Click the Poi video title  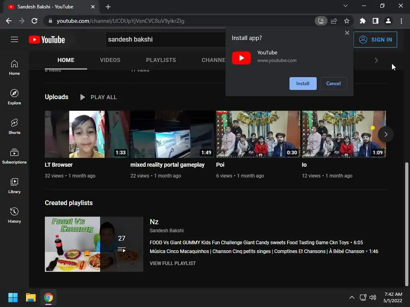tap(220, 165)
